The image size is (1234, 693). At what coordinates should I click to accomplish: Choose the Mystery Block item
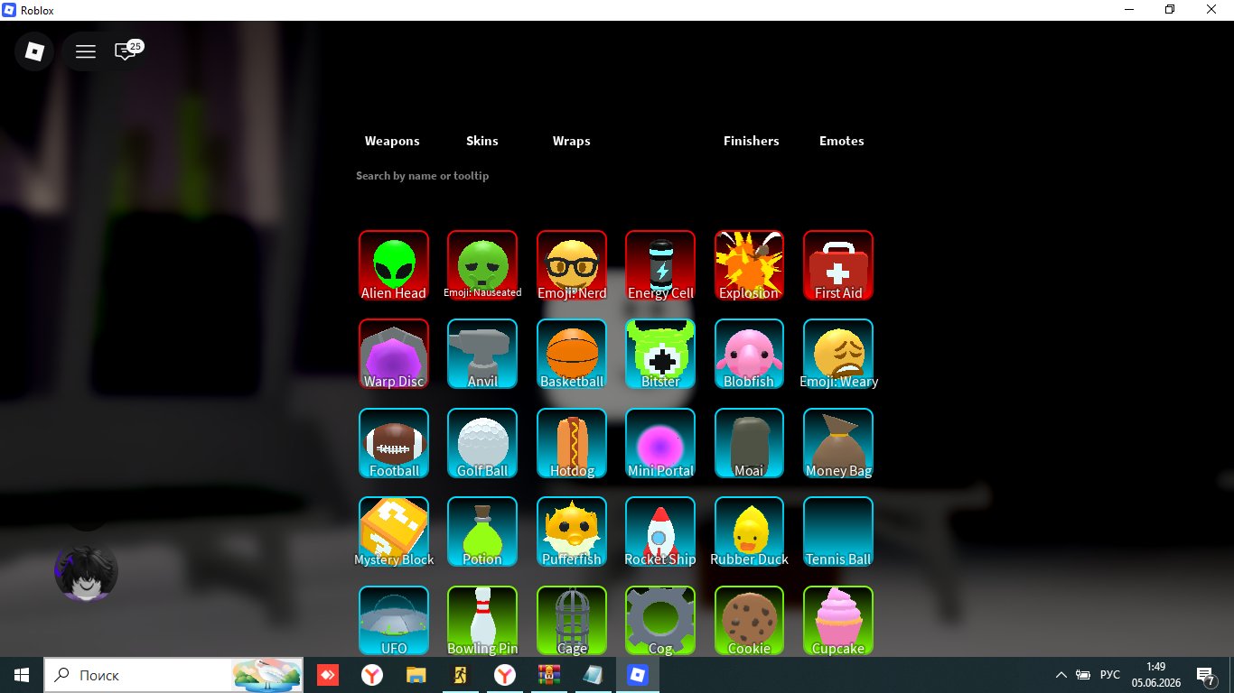click(x=394, y=531)
